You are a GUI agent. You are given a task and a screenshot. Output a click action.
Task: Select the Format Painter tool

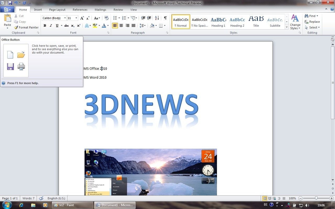click(x=26, y=27)
